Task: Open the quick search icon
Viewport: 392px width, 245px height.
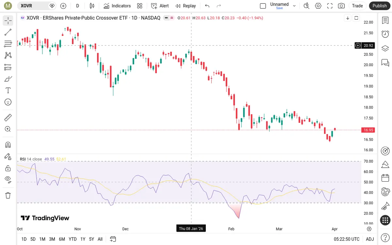Action: 306,6
